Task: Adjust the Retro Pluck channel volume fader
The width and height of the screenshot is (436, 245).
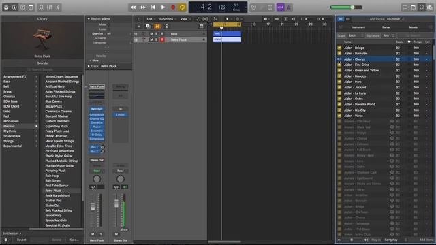Action: pyautogui.click(x=93, y=207)
